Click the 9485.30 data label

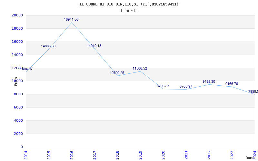point(209,82)
